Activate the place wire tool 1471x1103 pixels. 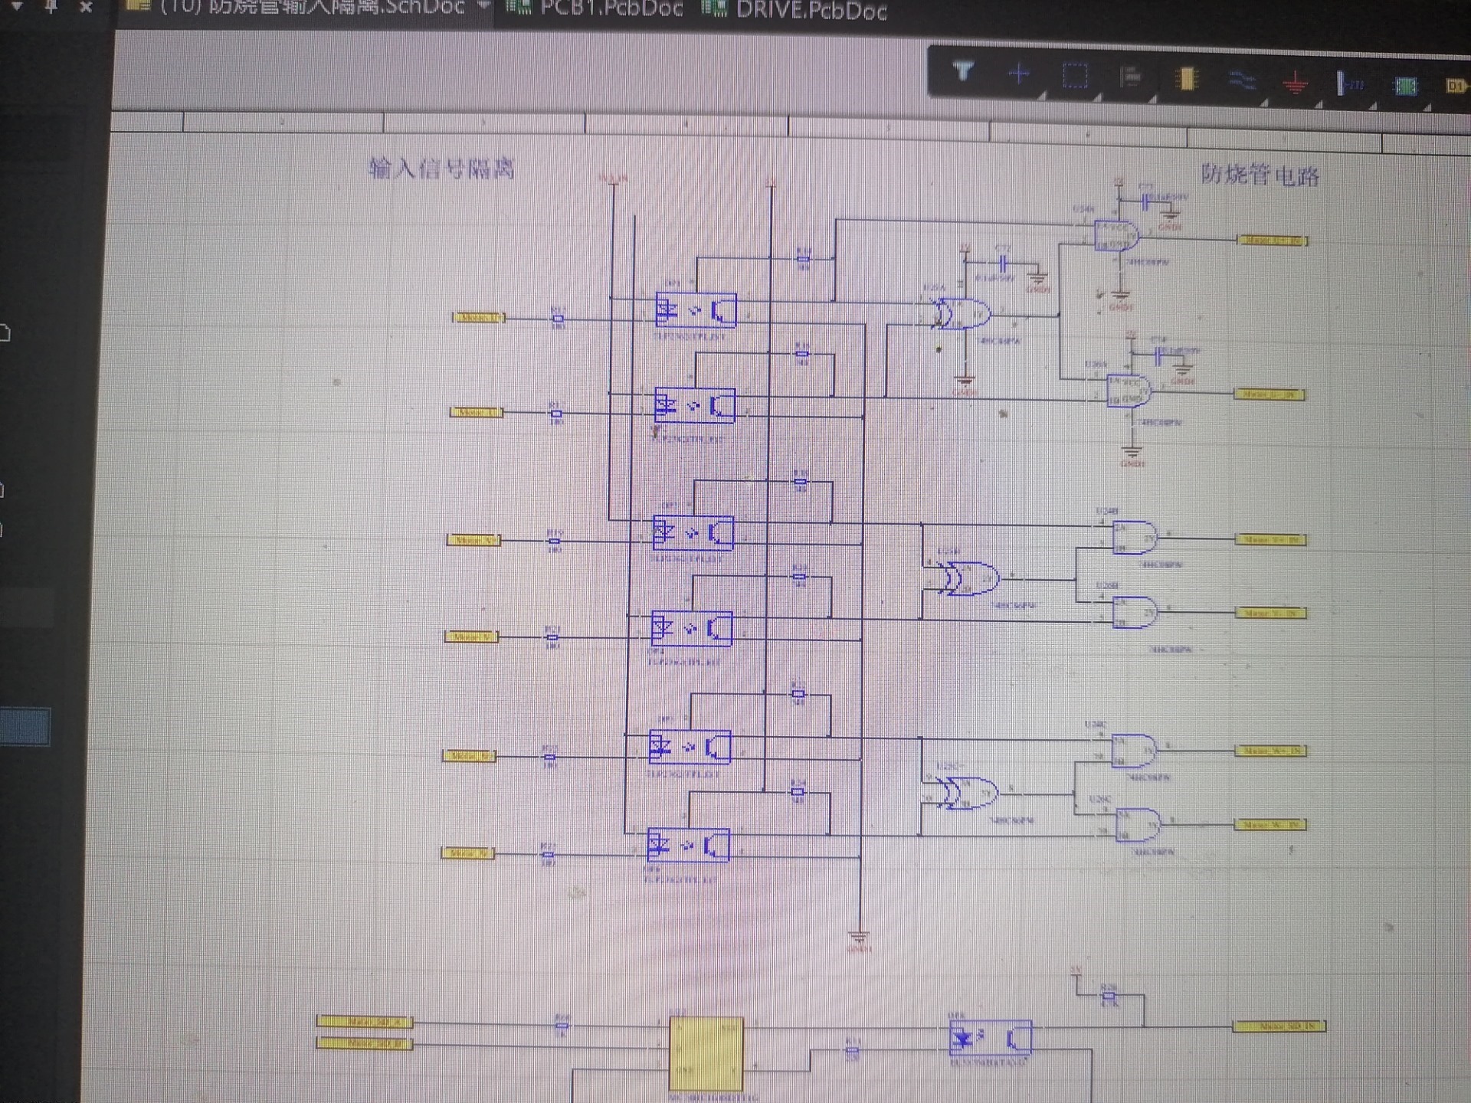point(1241,80)
